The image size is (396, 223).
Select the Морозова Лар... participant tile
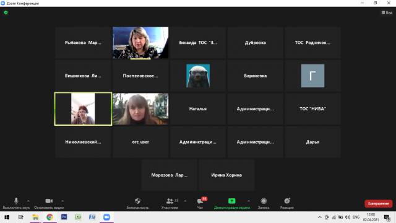point(169,175)
